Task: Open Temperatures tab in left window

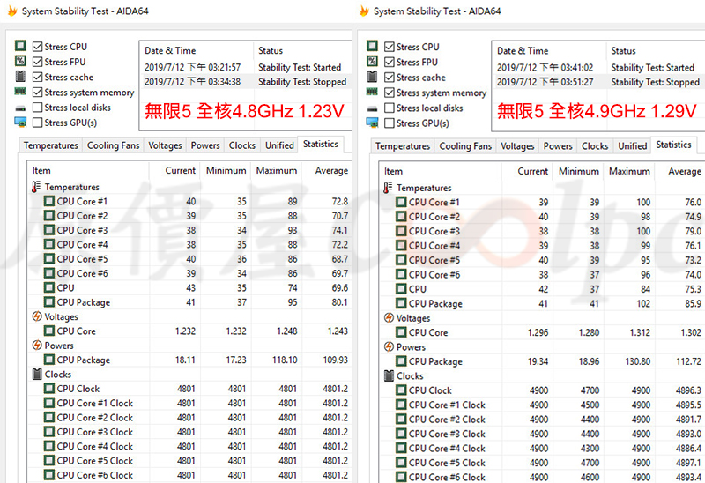Action: pos(51,145)
